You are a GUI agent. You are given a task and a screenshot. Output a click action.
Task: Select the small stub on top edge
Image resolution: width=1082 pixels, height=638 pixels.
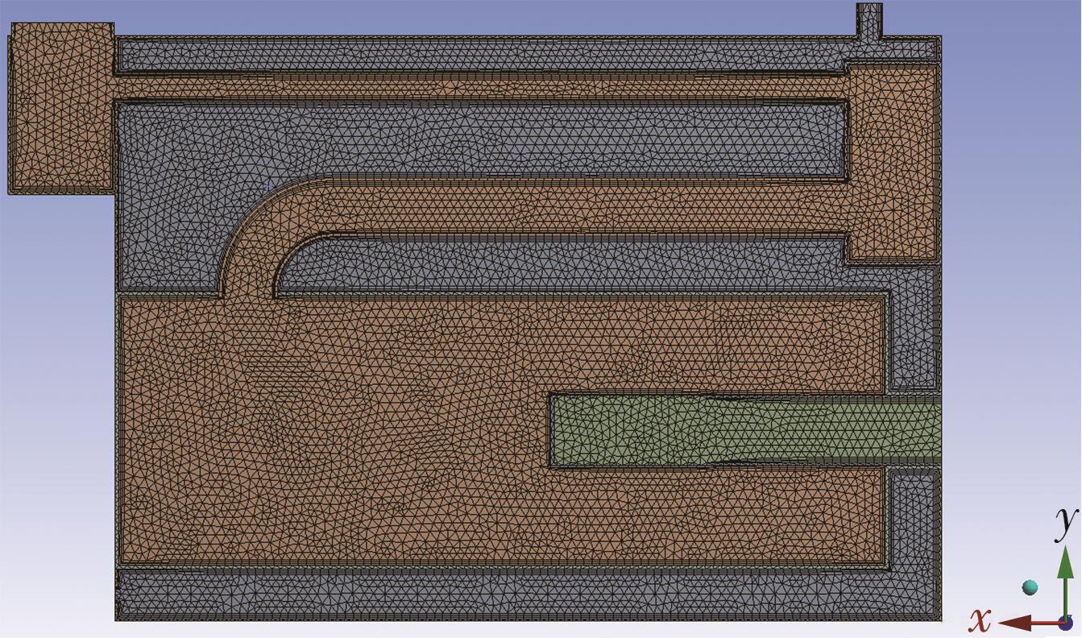tap(869, 19)
